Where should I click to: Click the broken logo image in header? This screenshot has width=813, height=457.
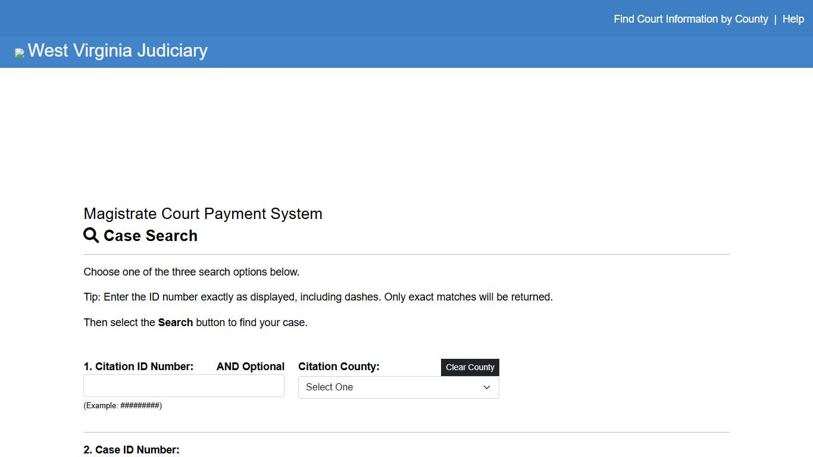click(20, 53)
